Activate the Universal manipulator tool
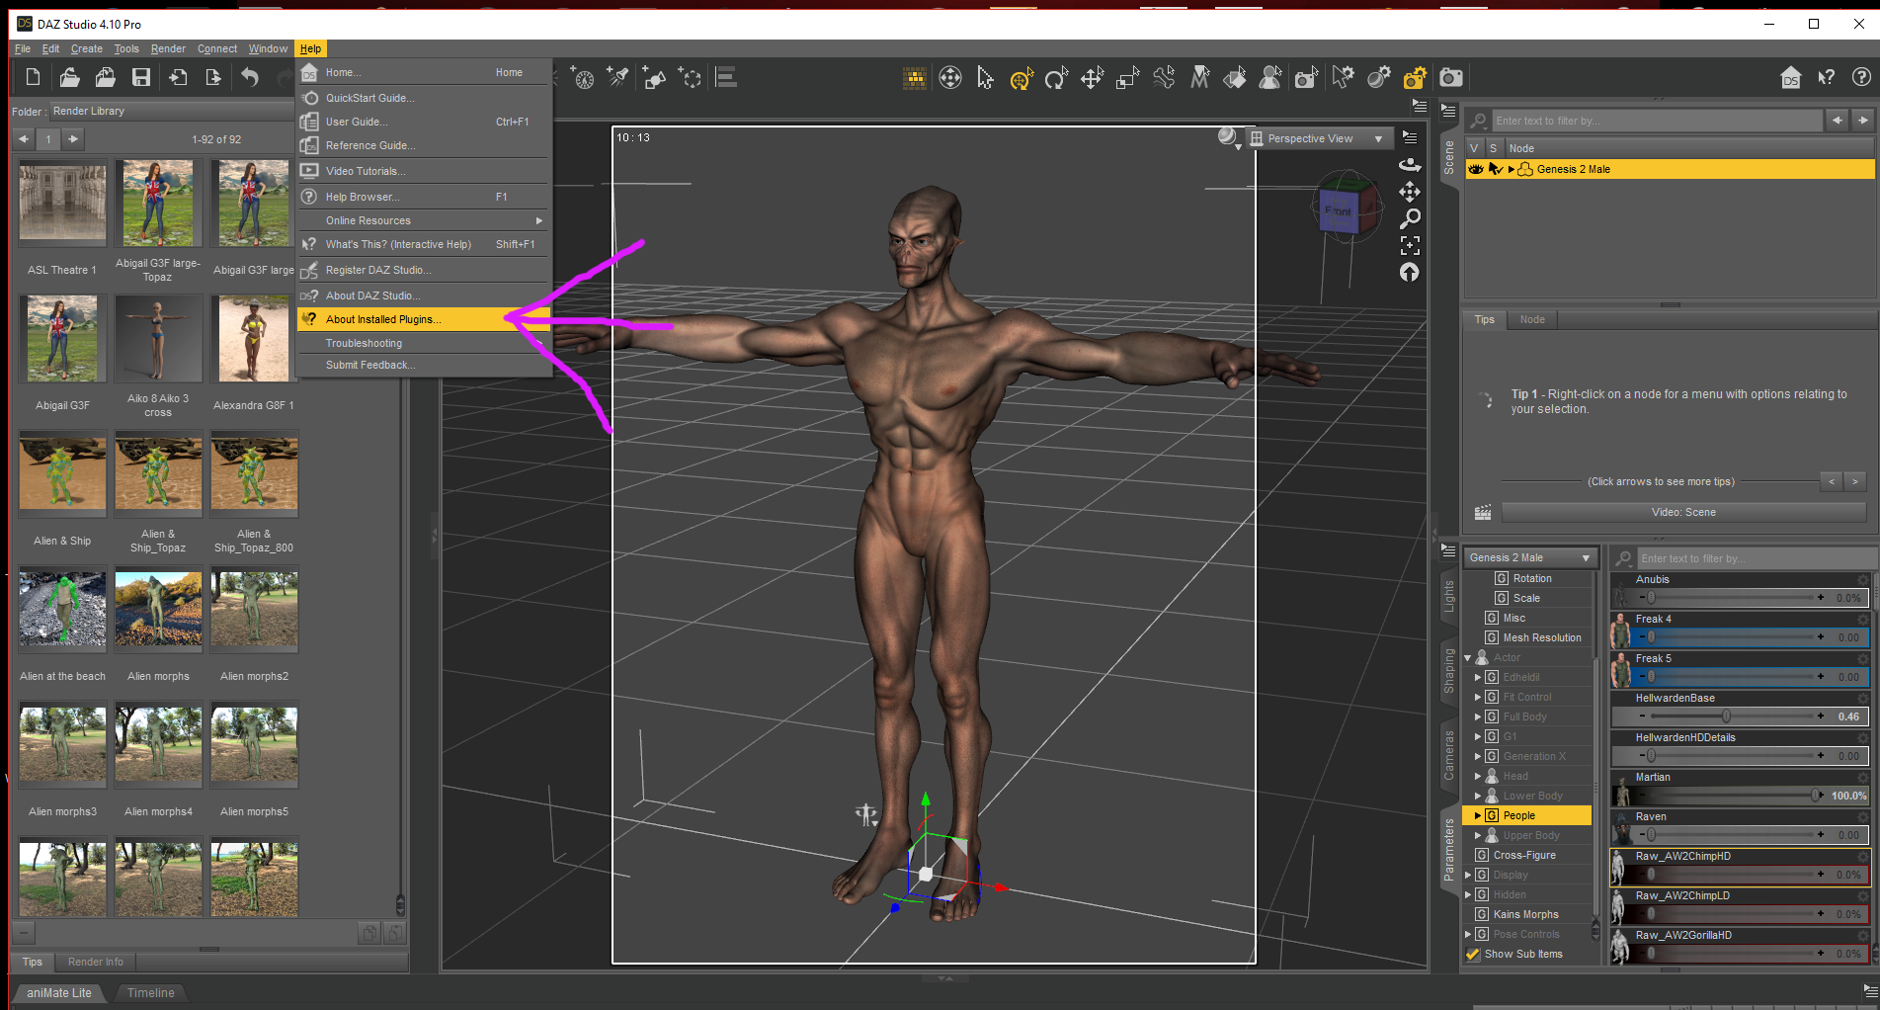The width and height of the screenshot is (1880, 1010). 1021,77
